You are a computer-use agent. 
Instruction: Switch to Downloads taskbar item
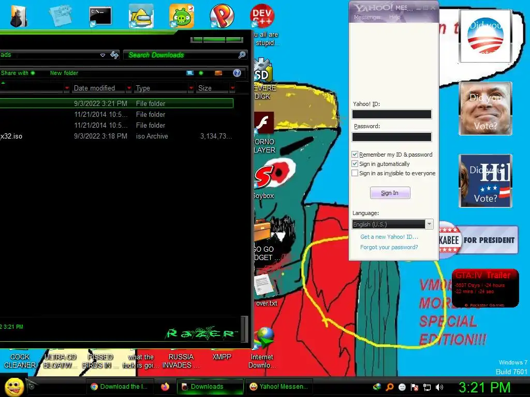point(210,387)
